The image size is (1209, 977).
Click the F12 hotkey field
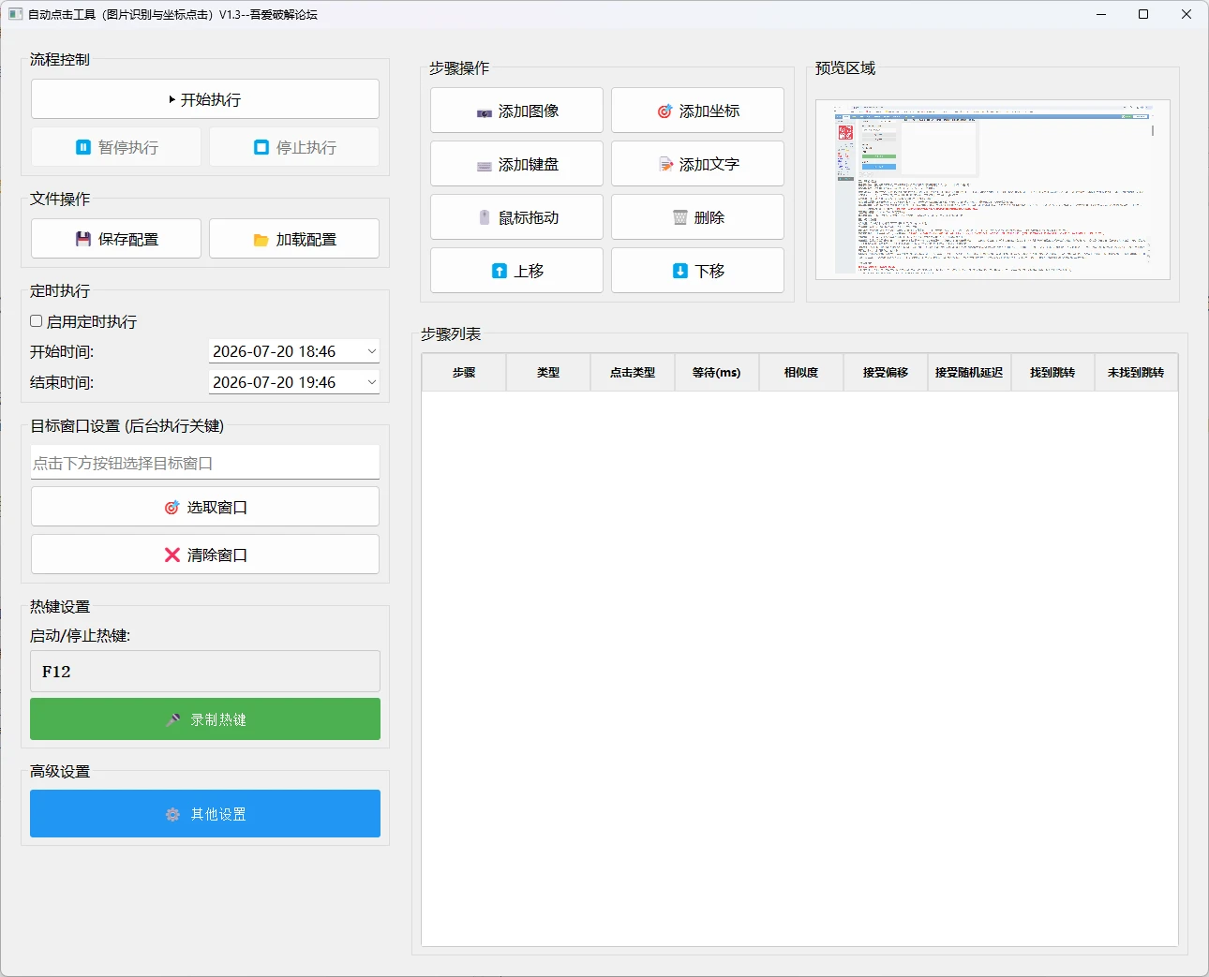click(205, 672)
